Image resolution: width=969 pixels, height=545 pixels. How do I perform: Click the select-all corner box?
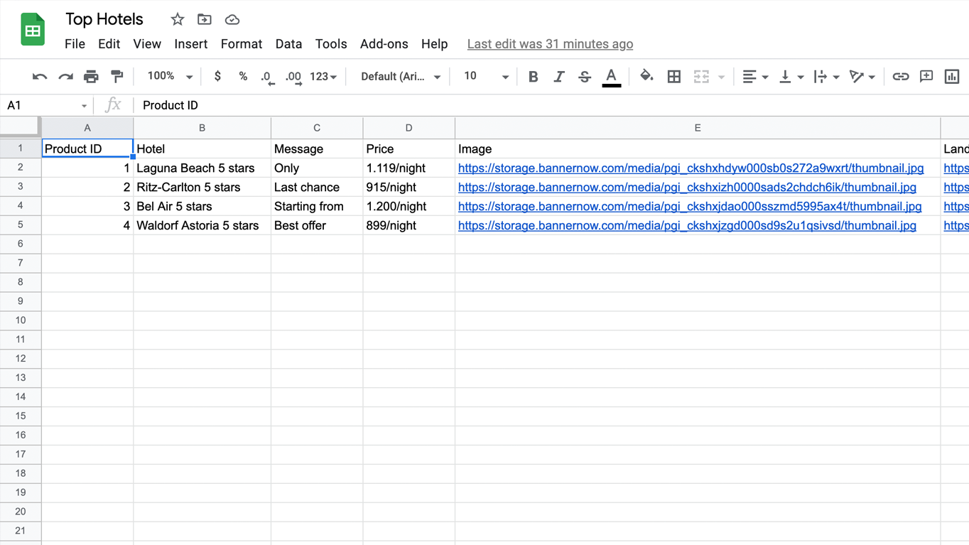(x=20, y=127)
